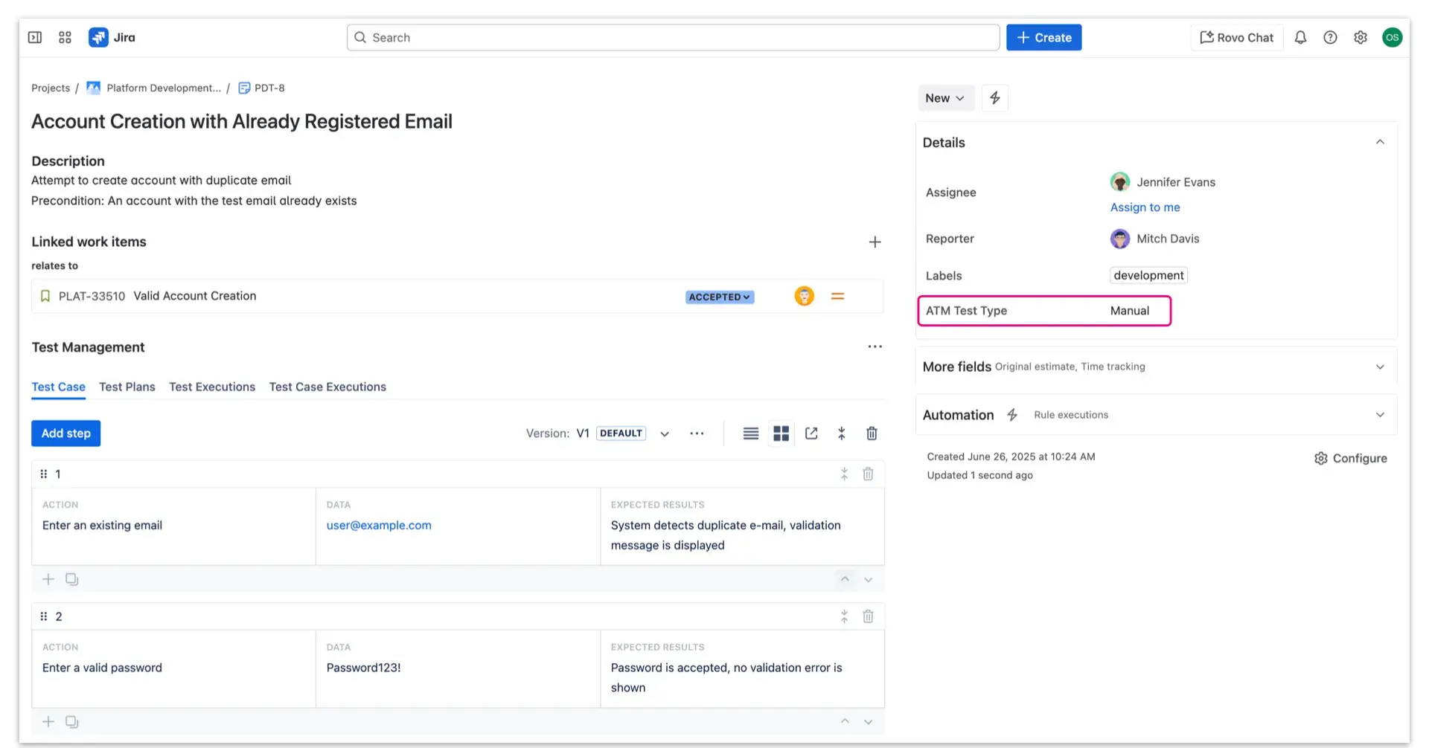Image resolution: width=1429 pixels, height=748 pixels.
Task: Expand the More fields section
Action: click(x=1379, y=367)
